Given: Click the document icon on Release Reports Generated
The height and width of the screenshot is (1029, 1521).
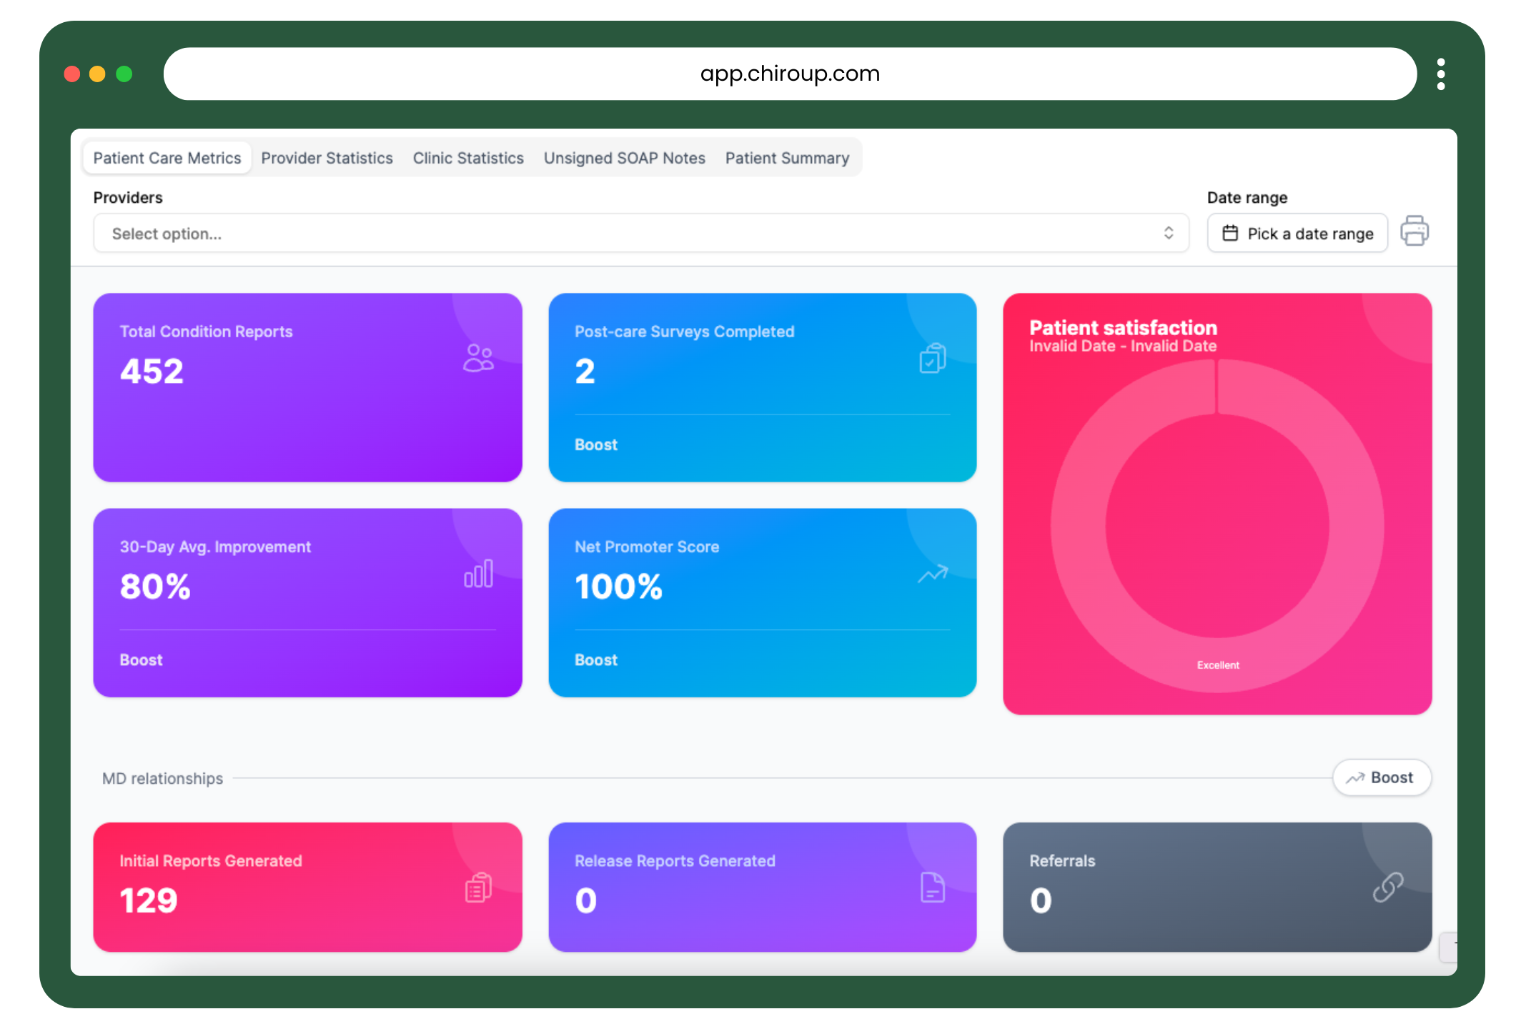Looking at the screenshot, I should [932, 888].
